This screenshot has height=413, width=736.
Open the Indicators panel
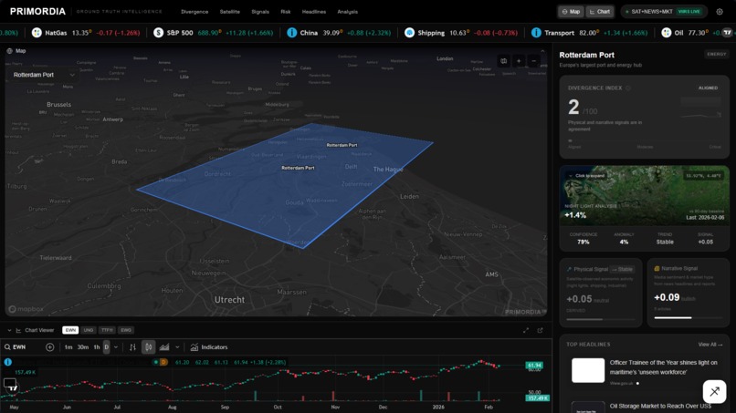pos(209,347)
